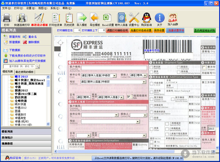
Task: Click 购买咨询 penguin toolbar icon
Action: coord(146,18)
